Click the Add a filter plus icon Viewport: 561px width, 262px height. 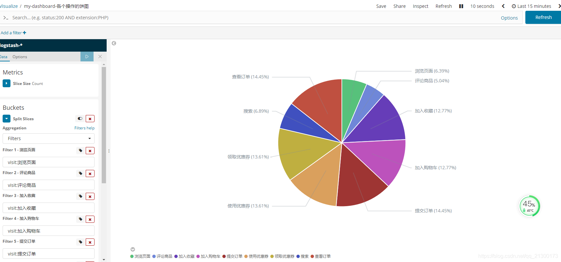coord(25,33)
